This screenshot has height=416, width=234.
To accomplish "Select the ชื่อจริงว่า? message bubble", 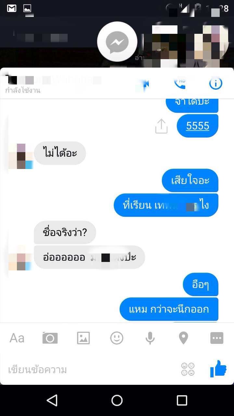I will 65,232.
